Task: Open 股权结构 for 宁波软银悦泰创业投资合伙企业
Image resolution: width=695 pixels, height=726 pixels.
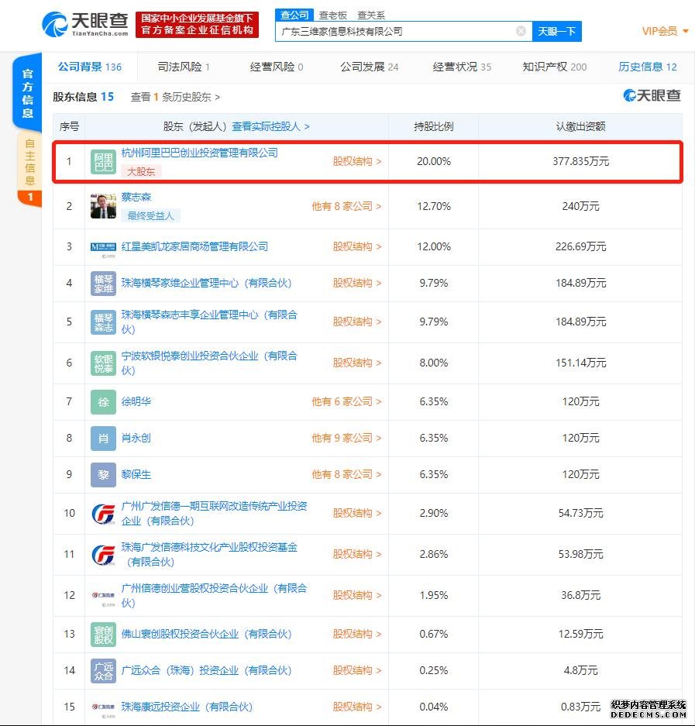Action: 357,363
